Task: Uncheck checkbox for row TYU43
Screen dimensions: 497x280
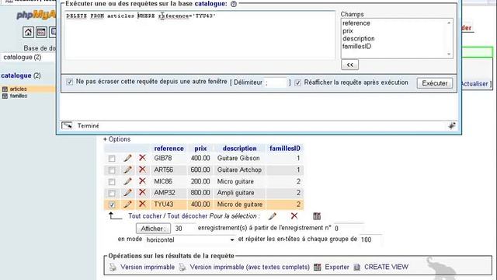Action: 112,205
